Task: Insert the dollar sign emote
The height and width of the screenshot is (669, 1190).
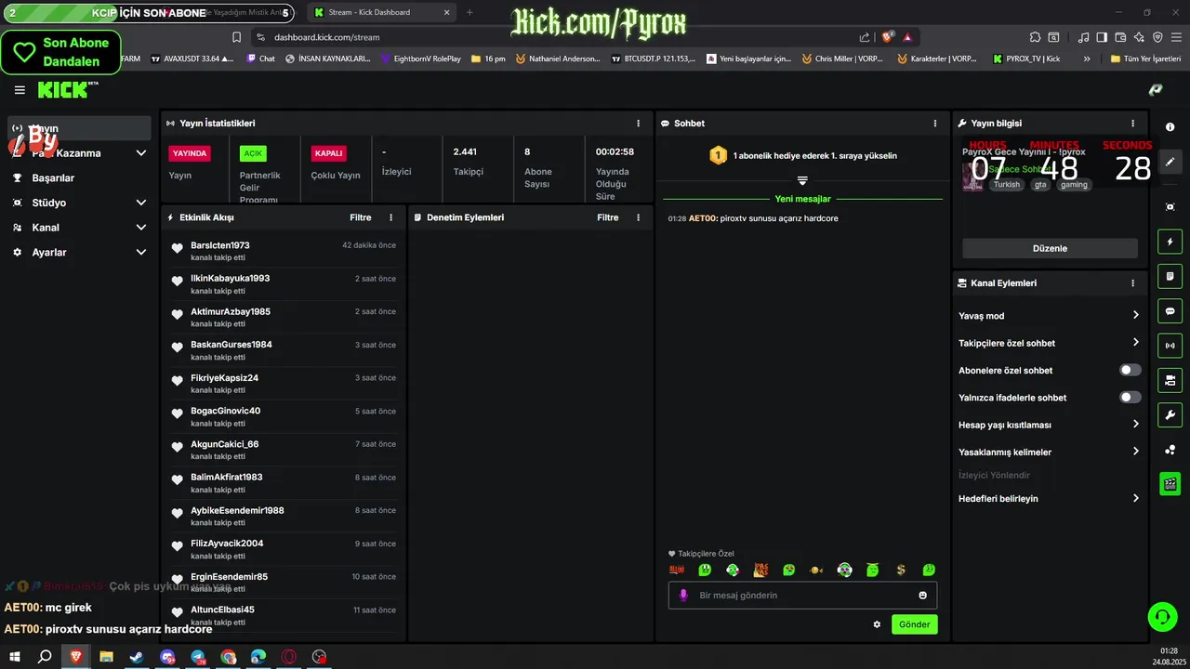Action: pos(901,570)
